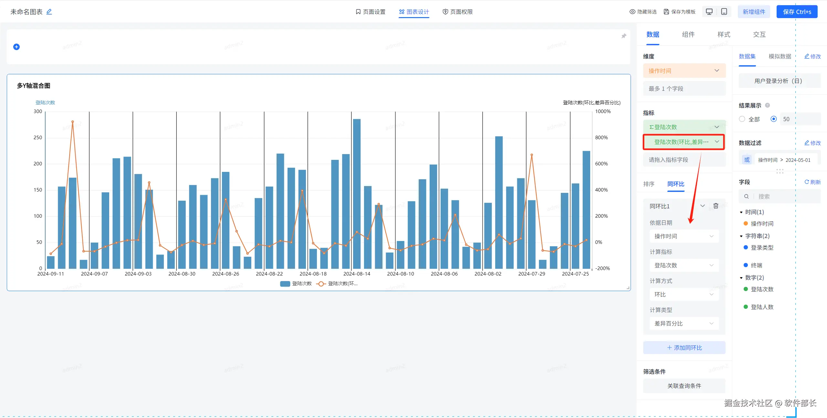Viewport: 827px width, 418px height.
Task: Click the blue plus icon in filter area
Action: click(16, 47)
